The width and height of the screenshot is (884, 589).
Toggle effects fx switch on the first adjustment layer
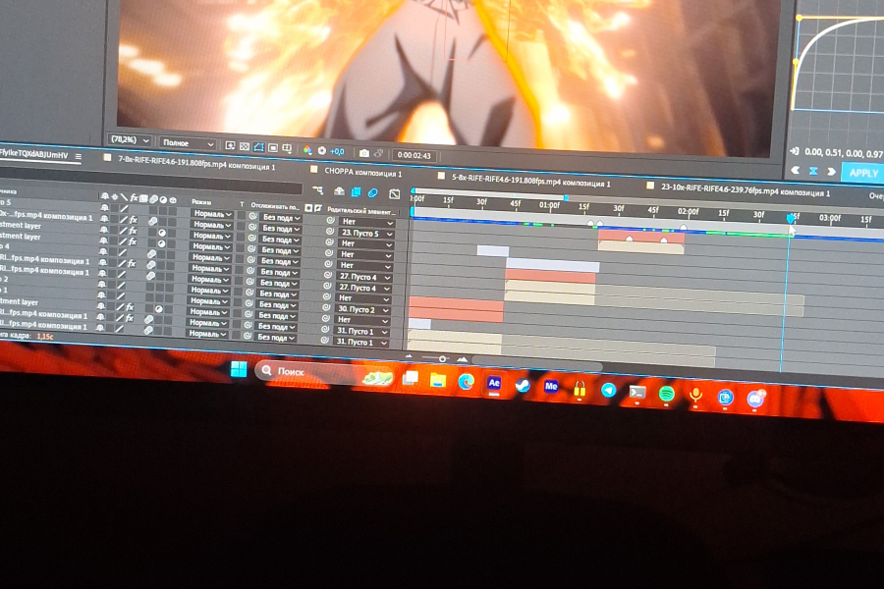tap(133, 230)
